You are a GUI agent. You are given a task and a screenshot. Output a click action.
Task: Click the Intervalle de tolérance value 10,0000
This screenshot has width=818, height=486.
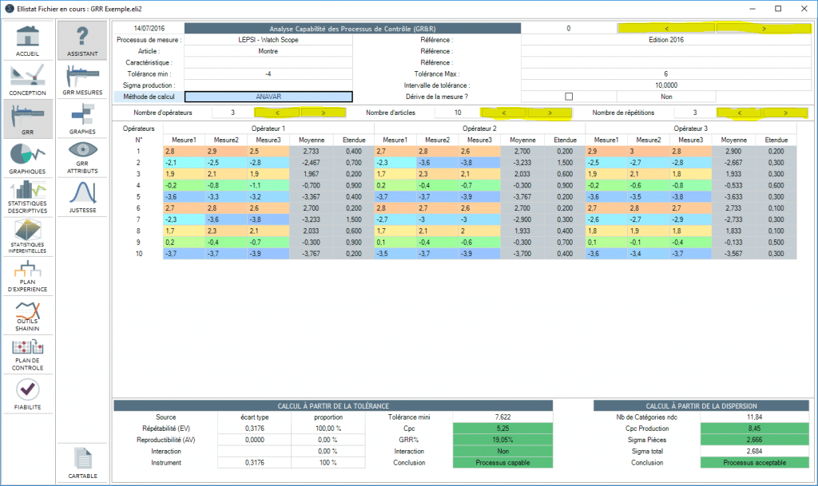pos(666,85)
